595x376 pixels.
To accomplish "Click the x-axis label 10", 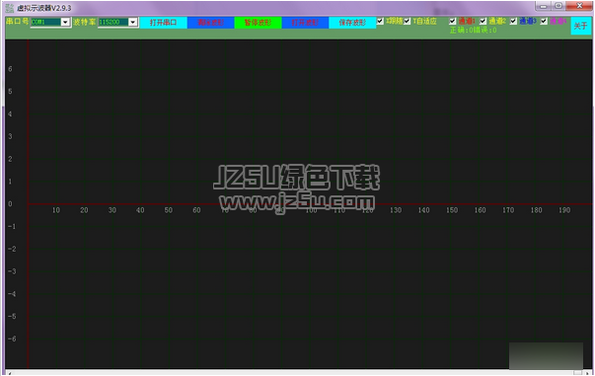I will pos(56,210).
